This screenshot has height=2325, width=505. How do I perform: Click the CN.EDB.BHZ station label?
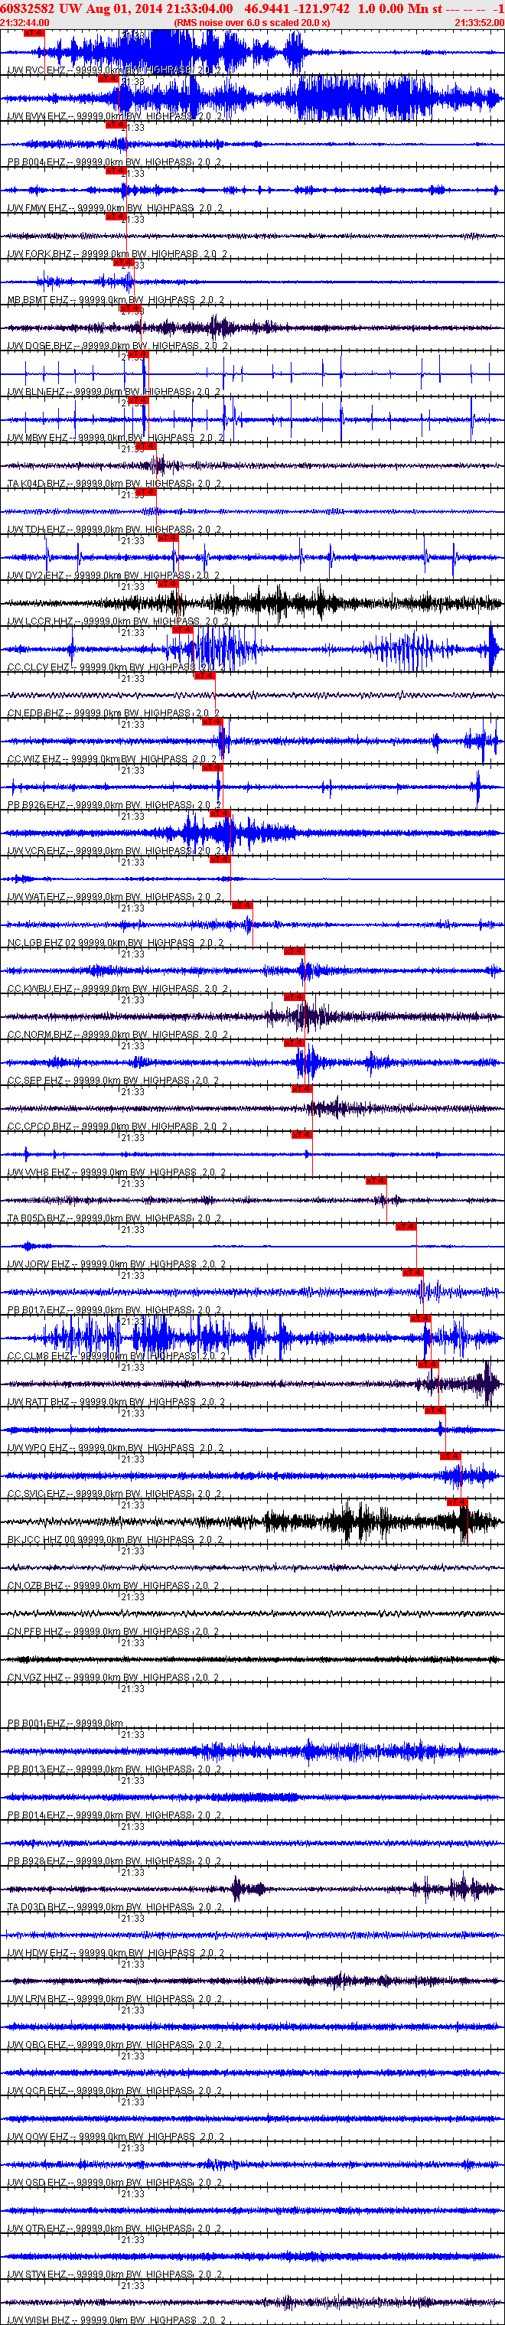(115, 713)
